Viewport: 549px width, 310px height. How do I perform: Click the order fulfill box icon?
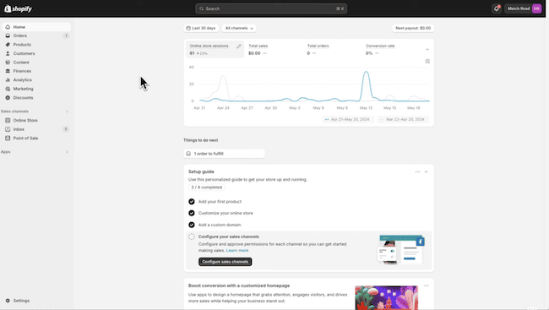188,154
